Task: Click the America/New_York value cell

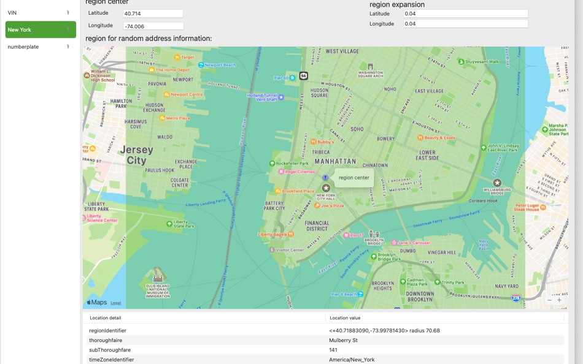Action: coord(352,360)
